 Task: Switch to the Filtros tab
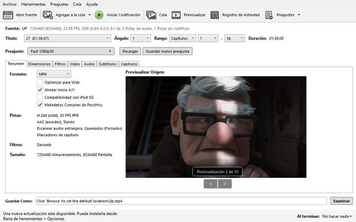click(60, 64)
